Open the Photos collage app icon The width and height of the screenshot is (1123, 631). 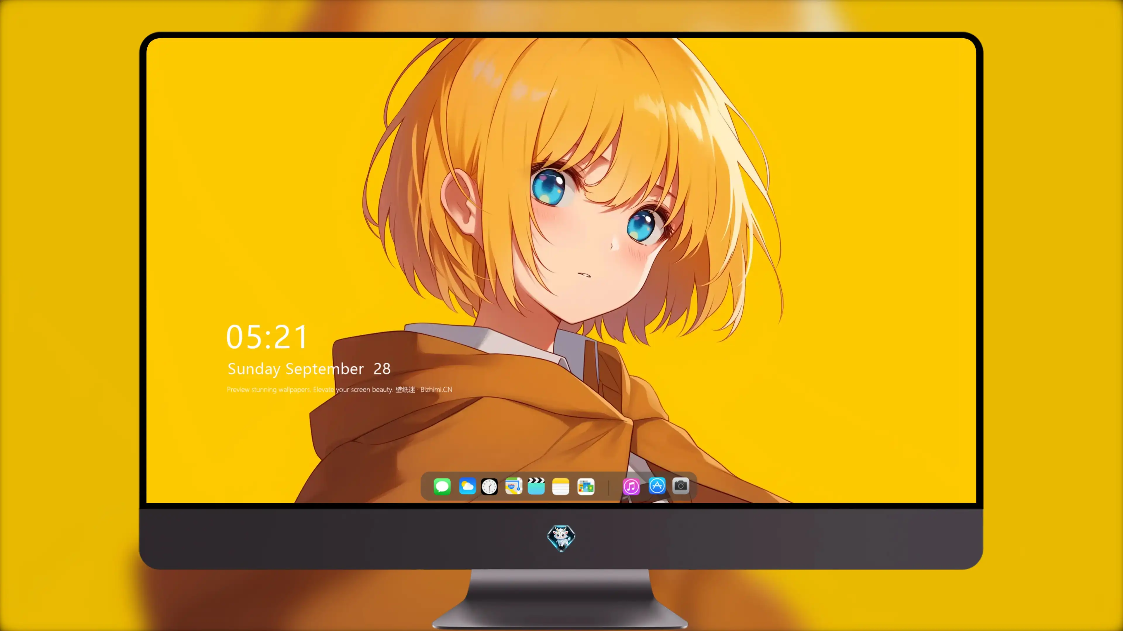pos(585,486)
